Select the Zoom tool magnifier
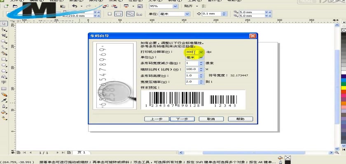Screen dimensions: 346x164 [4, 41]
